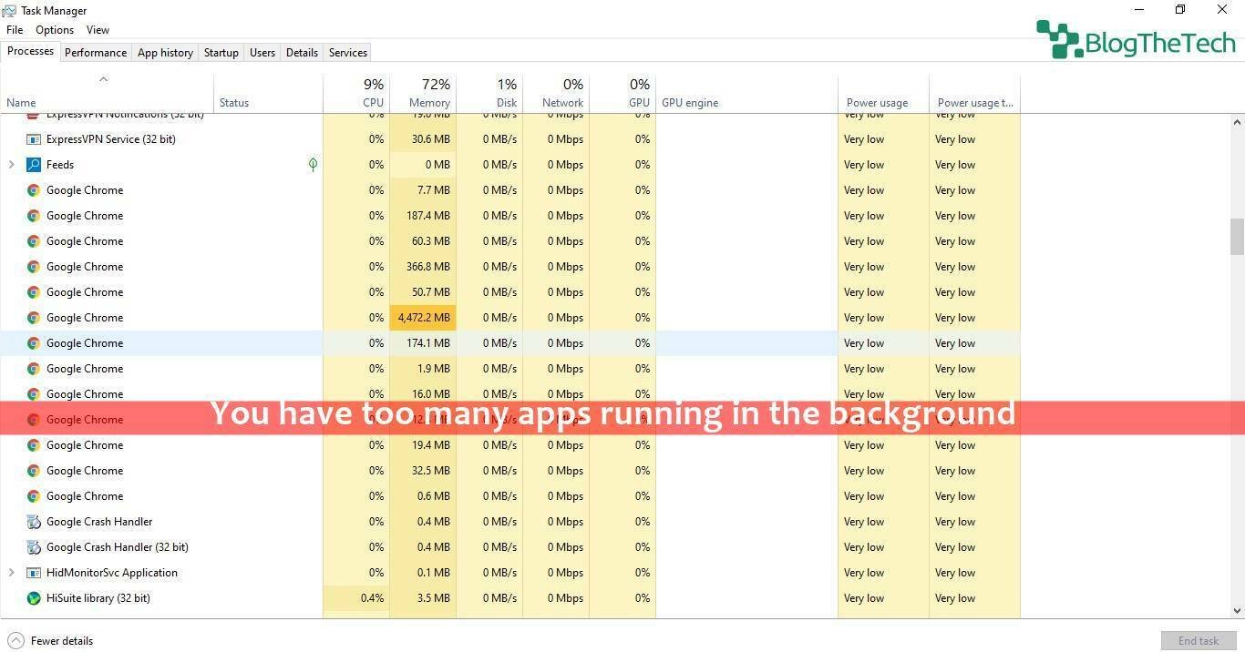Screen dimensions: 1245x652
Task: Open the Options menu
Action: [55, 30]
